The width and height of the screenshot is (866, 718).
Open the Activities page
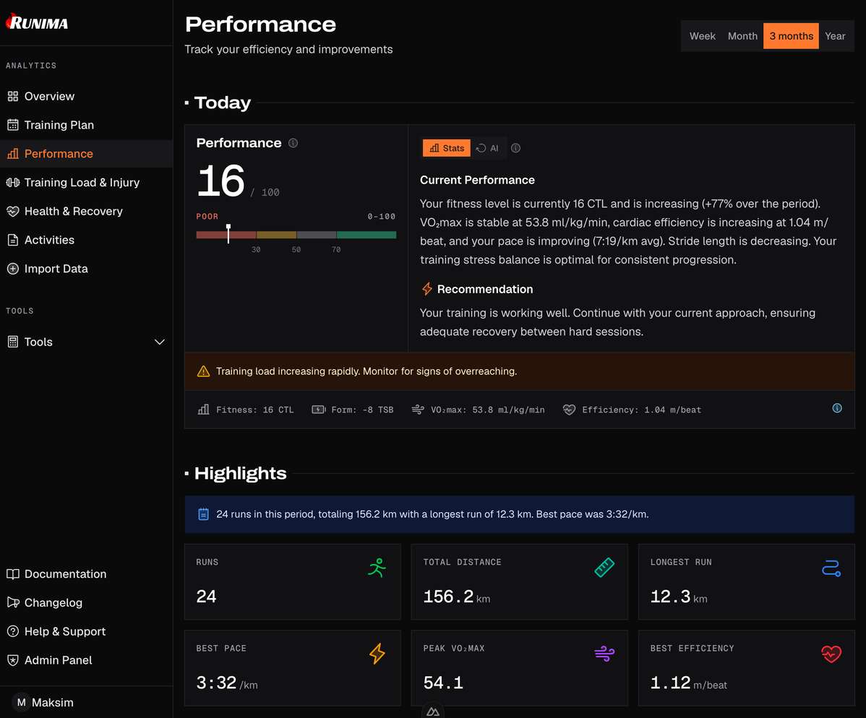pos(86,240)
